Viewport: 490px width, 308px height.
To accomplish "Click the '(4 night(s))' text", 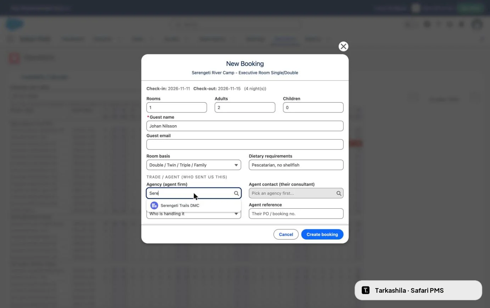I will tap(255, 89).
